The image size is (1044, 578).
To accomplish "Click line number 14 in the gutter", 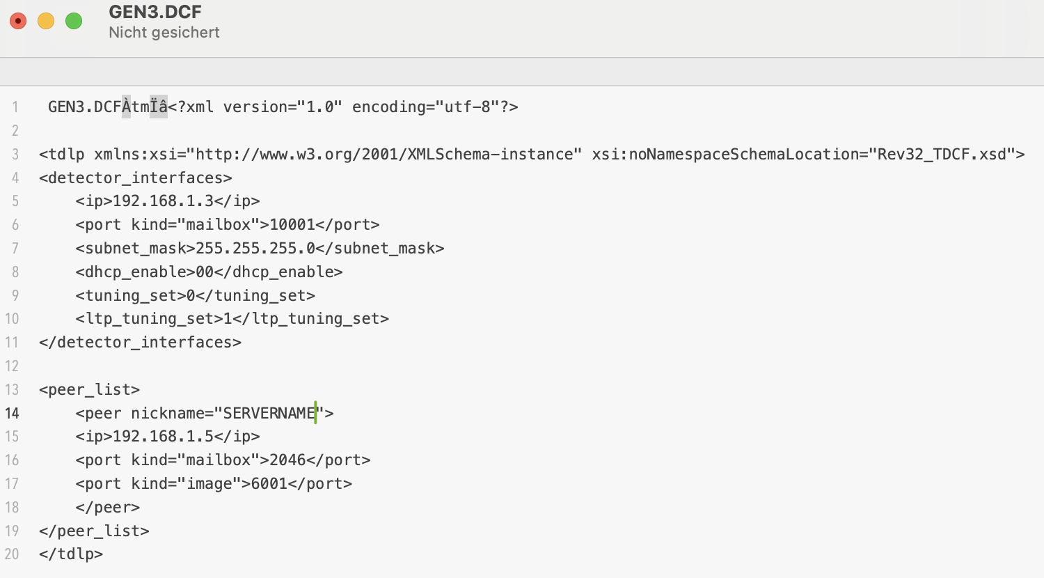I will coord(13,414).
